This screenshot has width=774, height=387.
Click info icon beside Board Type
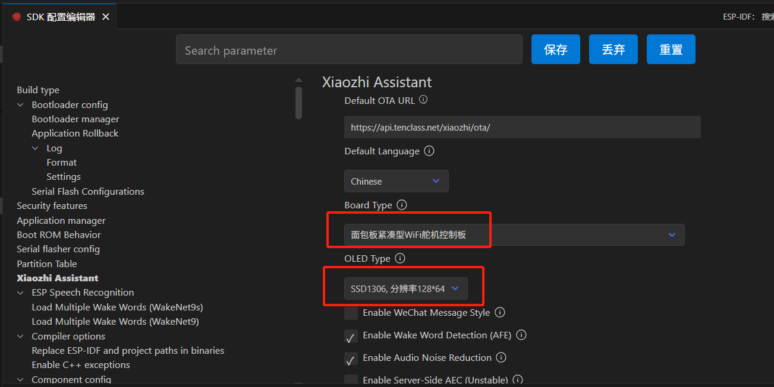click(x=402, y=205)
